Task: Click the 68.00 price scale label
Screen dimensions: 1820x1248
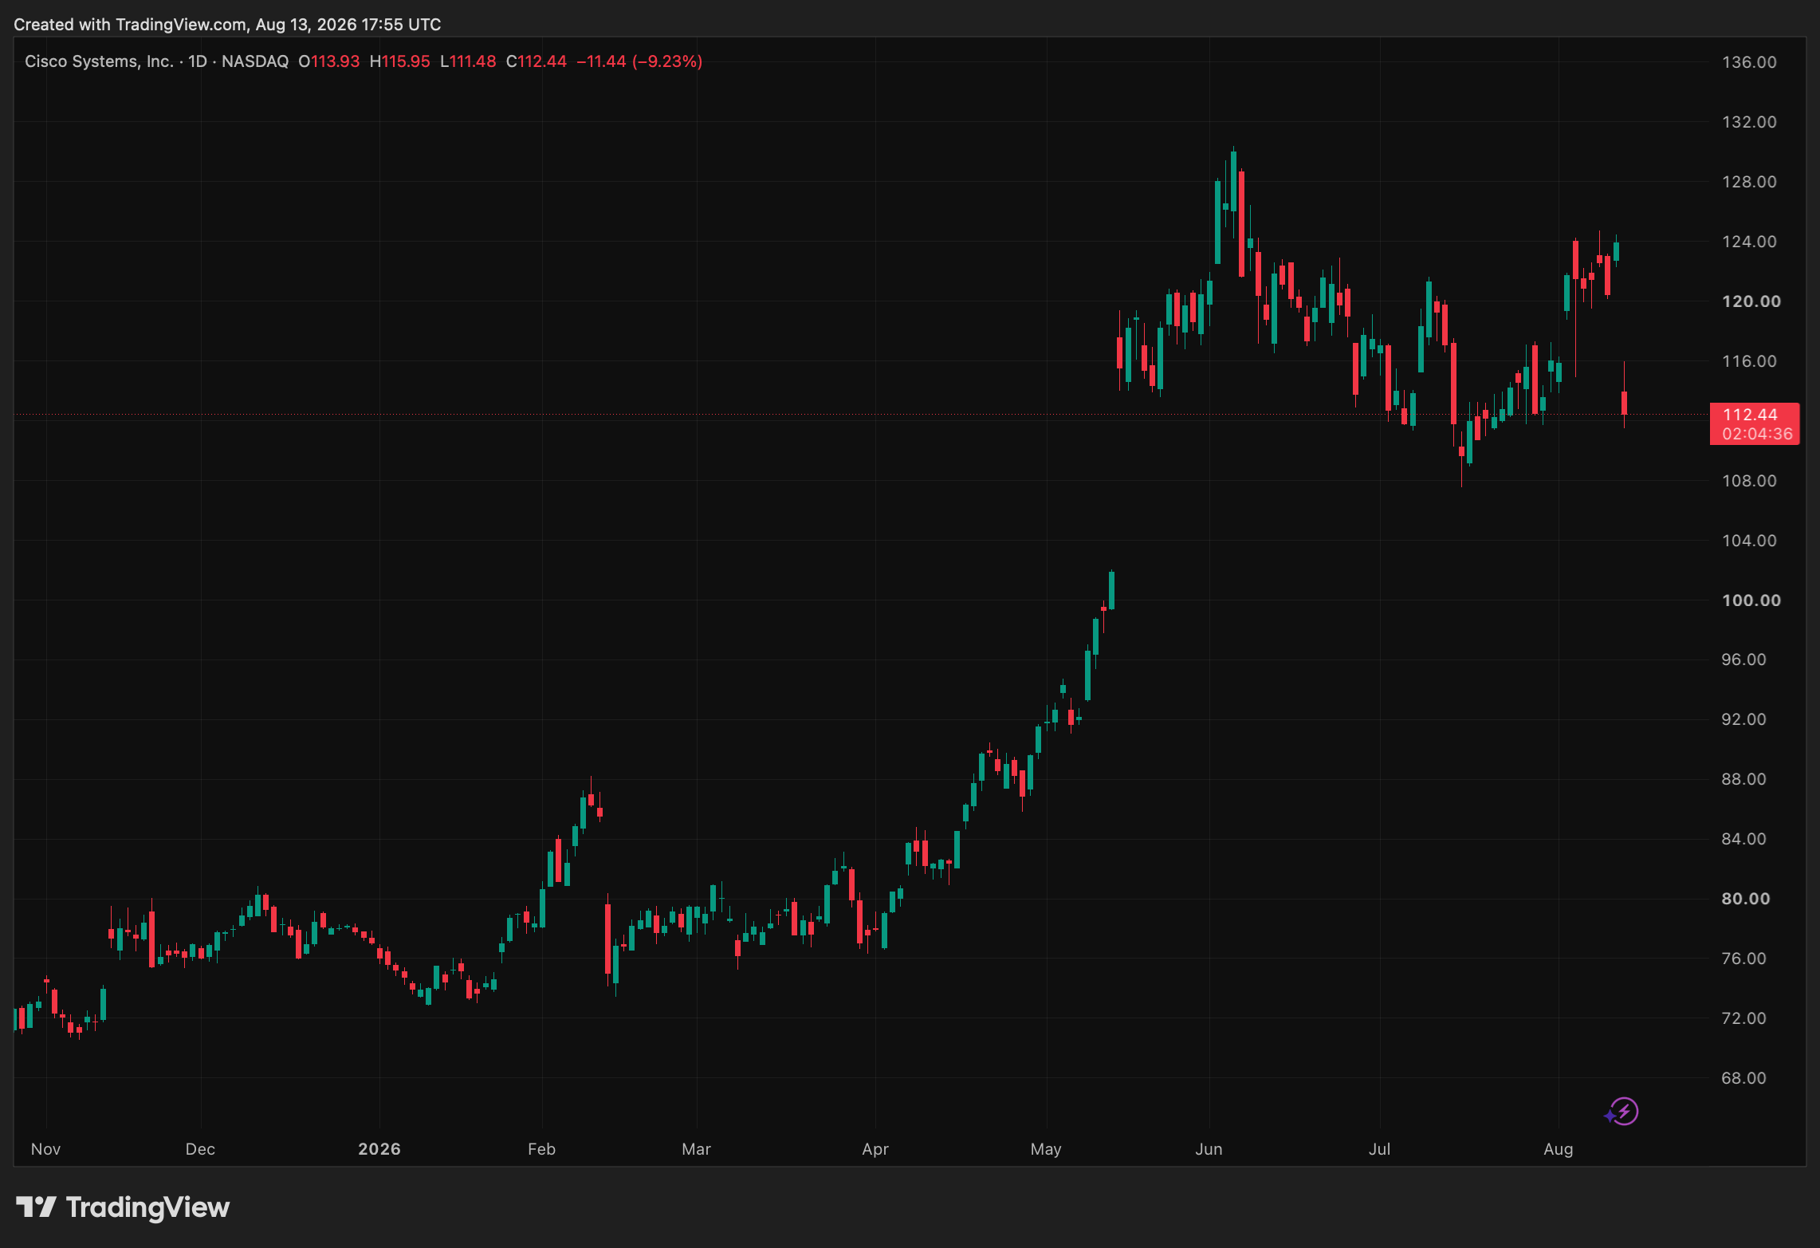Action: [x=1744, y=1078]
